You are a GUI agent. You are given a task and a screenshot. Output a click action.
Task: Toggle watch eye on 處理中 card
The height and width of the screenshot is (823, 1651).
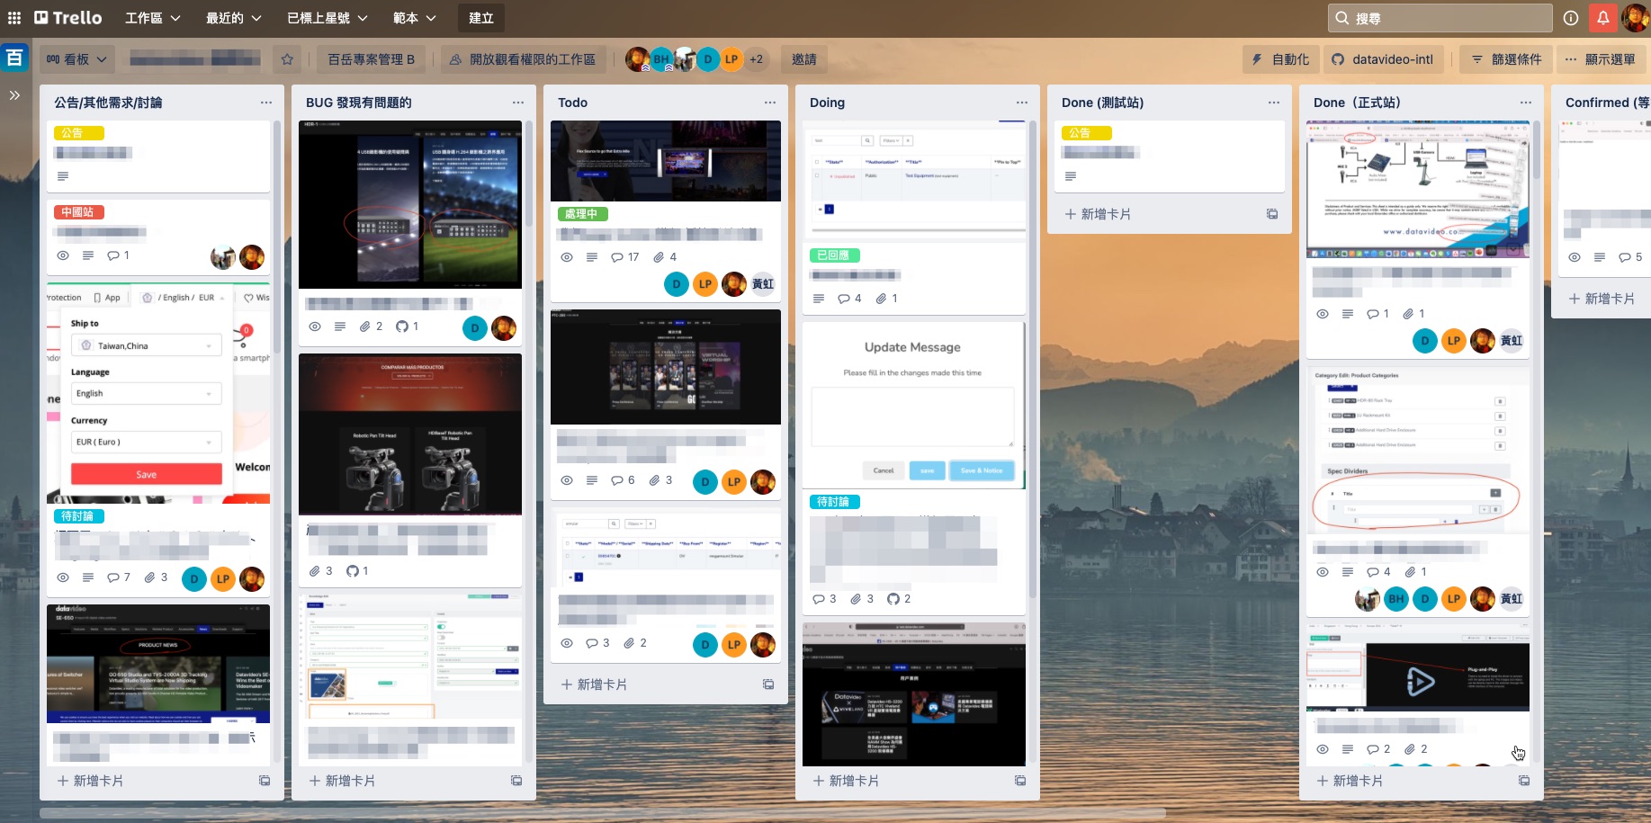(567, 257)
